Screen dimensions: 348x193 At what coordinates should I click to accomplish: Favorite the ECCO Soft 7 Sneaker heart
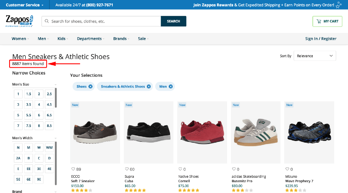point(73,169)
